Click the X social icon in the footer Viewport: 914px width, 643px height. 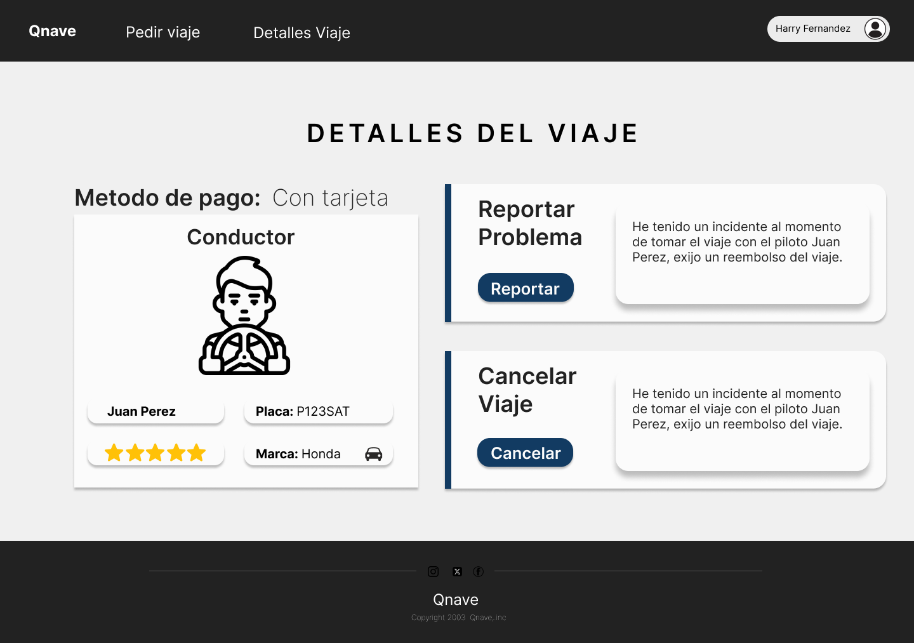tap(457, 571)
